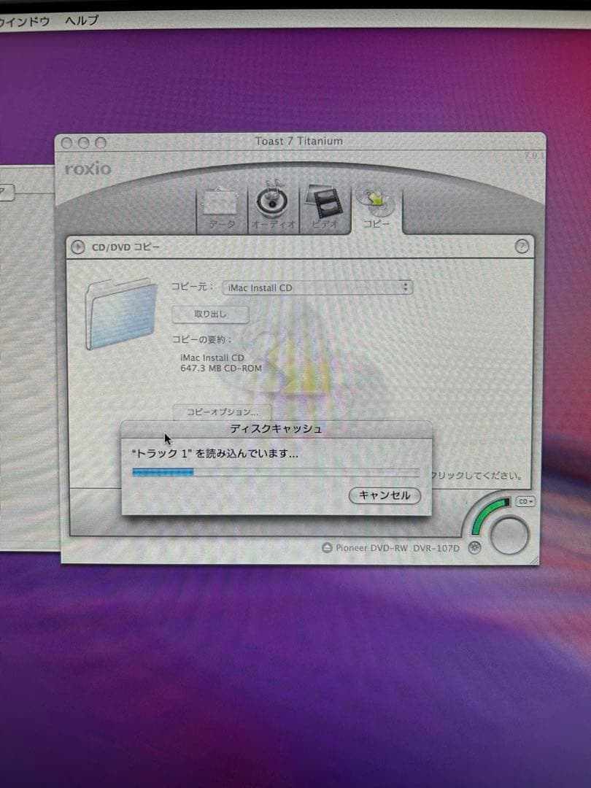The image size is (591, 788).
Task: Click the Toast 7 Titanium title bar
Action: pos(298,142)
